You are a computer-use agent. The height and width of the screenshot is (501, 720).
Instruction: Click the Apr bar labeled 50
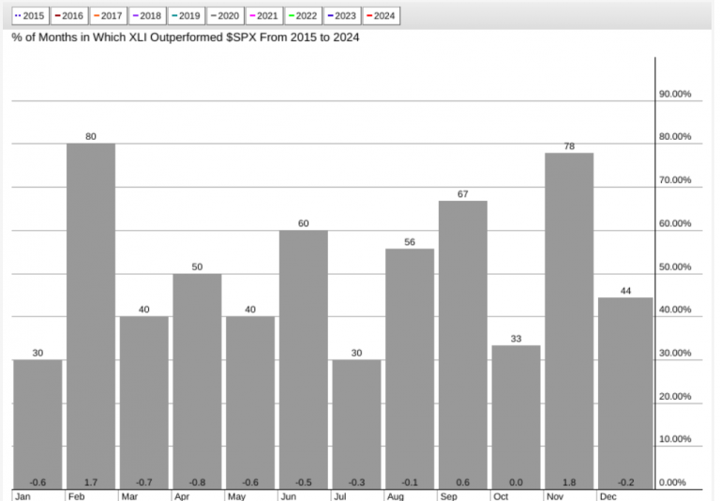[x=197, y=382]
